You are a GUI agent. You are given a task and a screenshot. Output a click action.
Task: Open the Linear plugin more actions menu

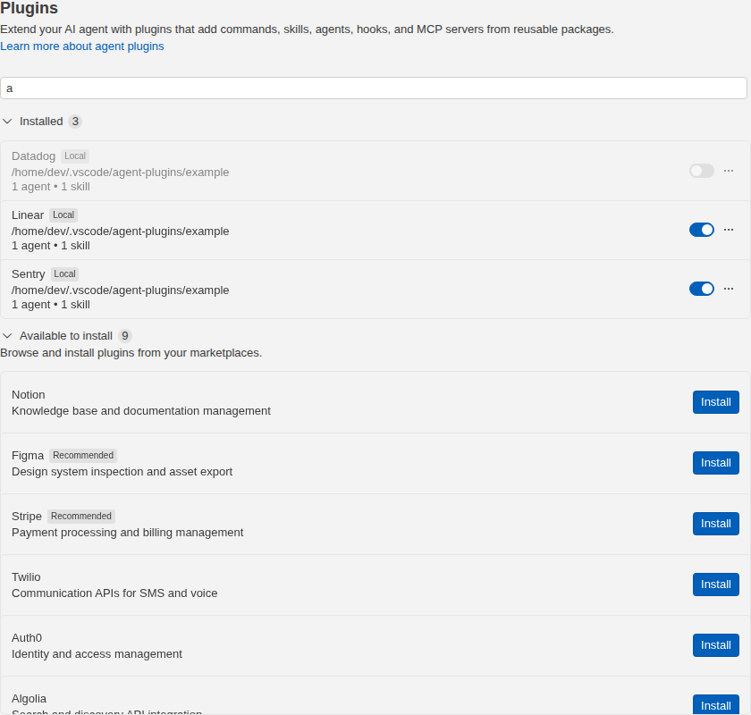point(729,230)
